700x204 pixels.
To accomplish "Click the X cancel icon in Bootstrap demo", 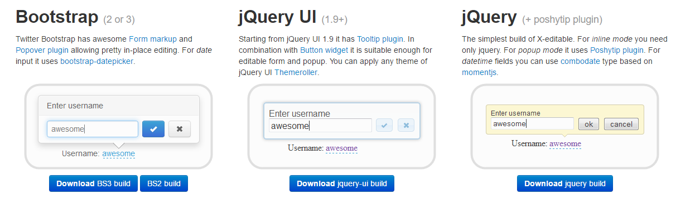I will tap(180, 129).
